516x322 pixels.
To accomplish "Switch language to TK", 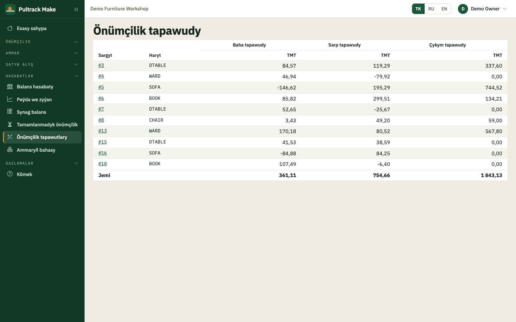I will (418, 9).
